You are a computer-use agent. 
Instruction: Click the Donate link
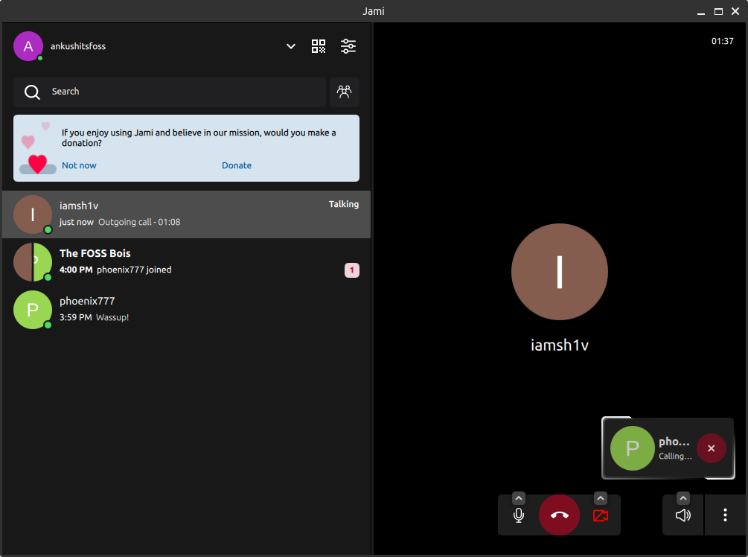237,165
